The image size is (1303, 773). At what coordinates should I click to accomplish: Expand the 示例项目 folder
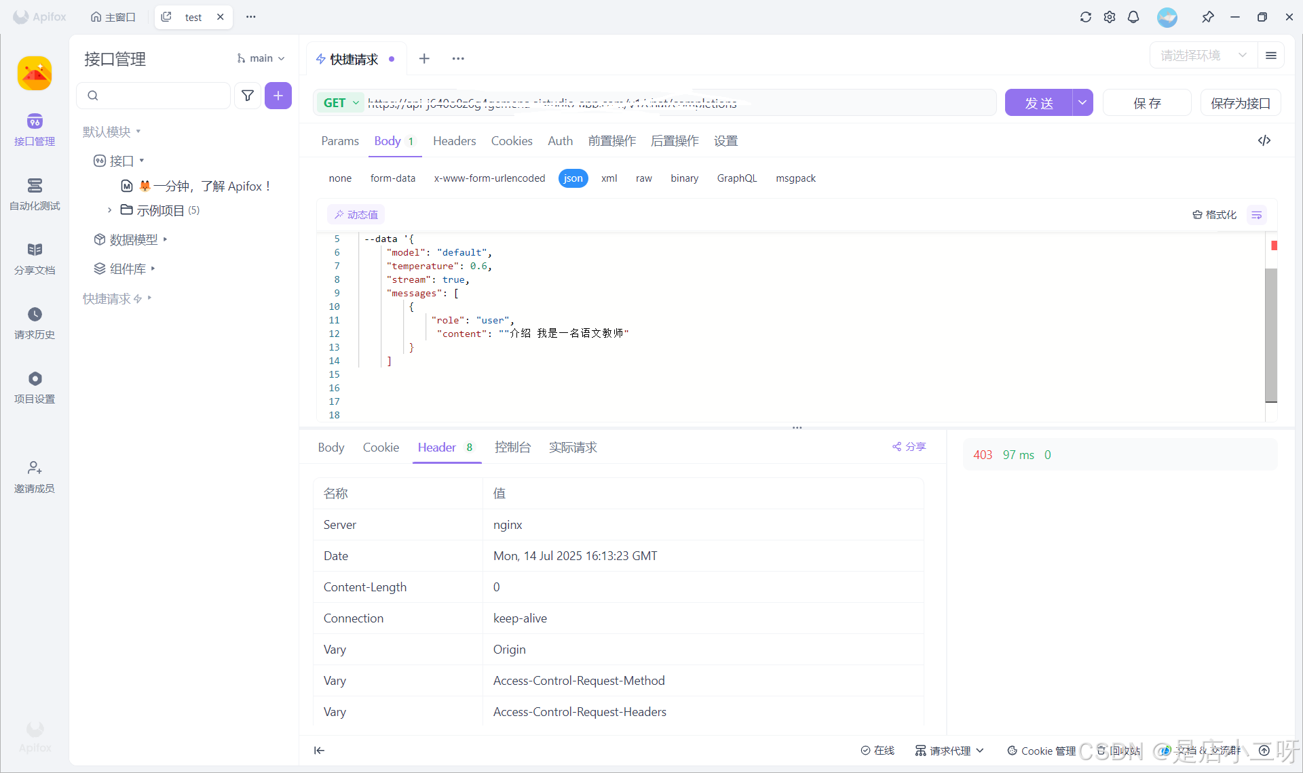(109, 210)
